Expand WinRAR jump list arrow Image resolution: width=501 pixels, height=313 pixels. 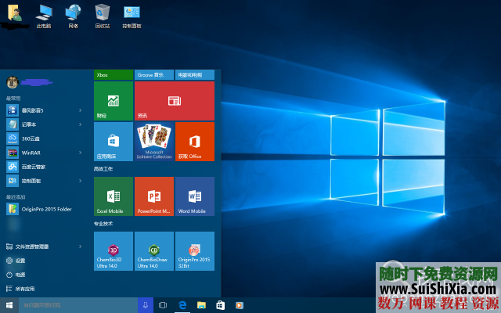pyautogui.click(x=80, y=153)
